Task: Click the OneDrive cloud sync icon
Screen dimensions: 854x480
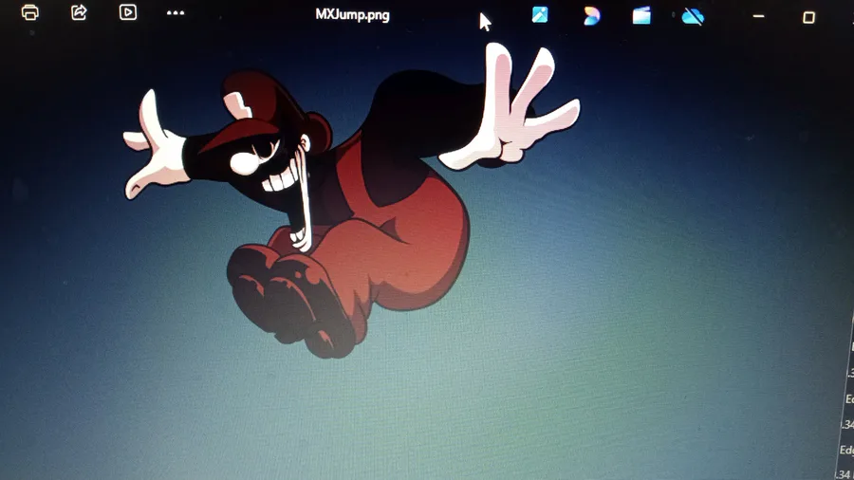Action: point(693,17)
